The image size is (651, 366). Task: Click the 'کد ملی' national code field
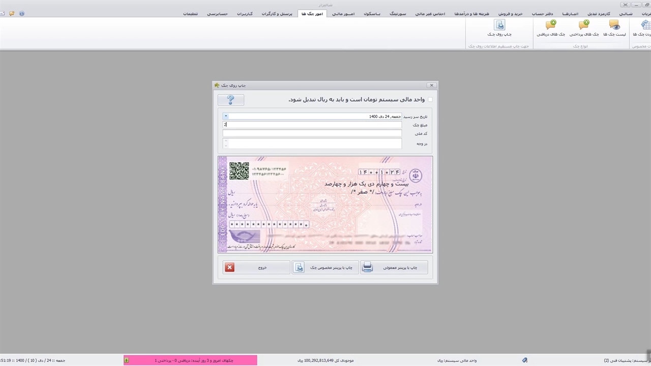coord(312,134)
